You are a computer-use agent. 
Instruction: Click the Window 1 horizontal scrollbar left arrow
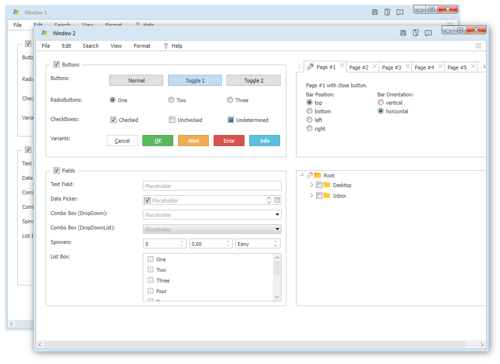tap(12, 324)
